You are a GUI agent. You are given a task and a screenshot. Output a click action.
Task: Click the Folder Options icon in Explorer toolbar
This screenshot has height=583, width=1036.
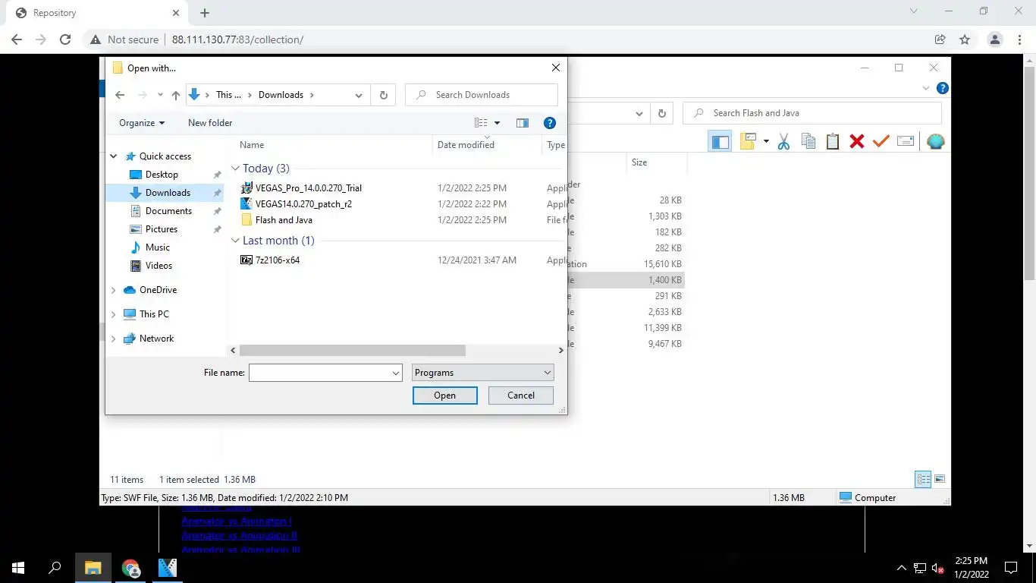749,141
